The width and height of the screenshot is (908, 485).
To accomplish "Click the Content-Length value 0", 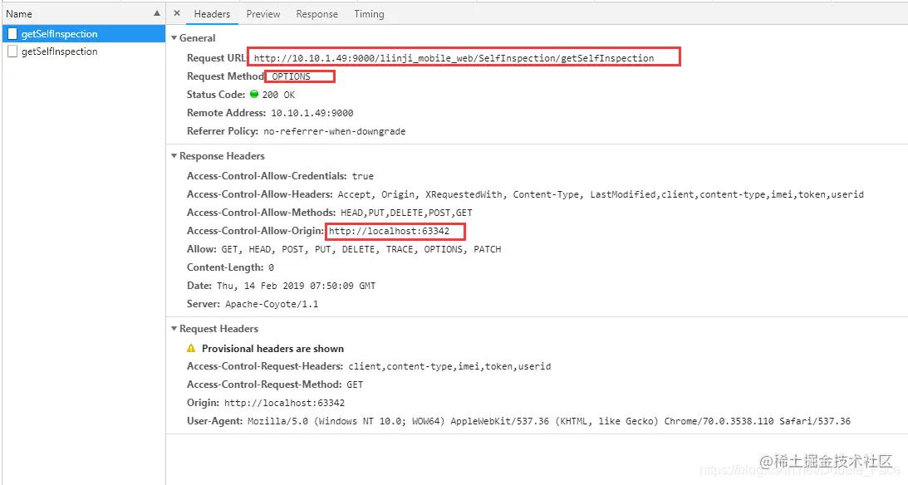I will pyautogui.click(x=271, y=267).
